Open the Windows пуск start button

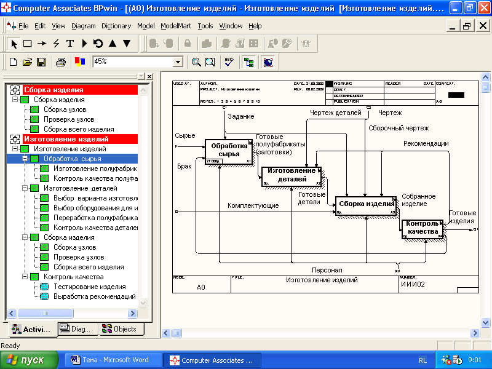[29, 360]
